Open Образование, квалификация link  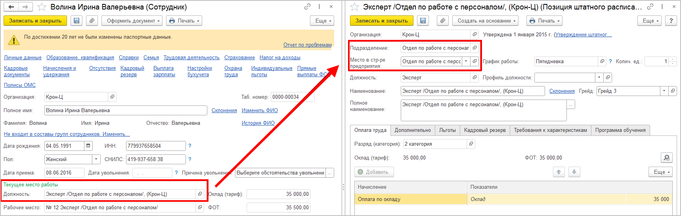80,57
